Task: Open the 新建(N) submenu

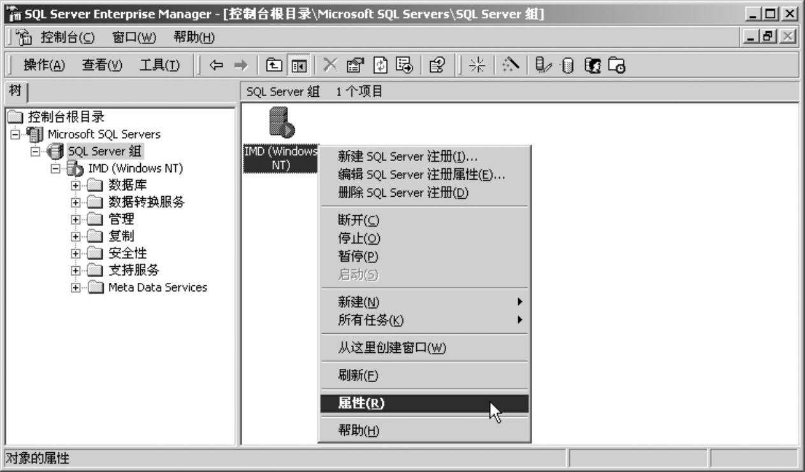Action: (x=424, y=302)
